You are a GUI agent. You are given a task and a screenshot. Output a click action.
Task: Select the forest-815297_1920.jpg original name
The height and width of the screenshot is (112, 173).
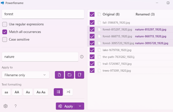[117, 29]
